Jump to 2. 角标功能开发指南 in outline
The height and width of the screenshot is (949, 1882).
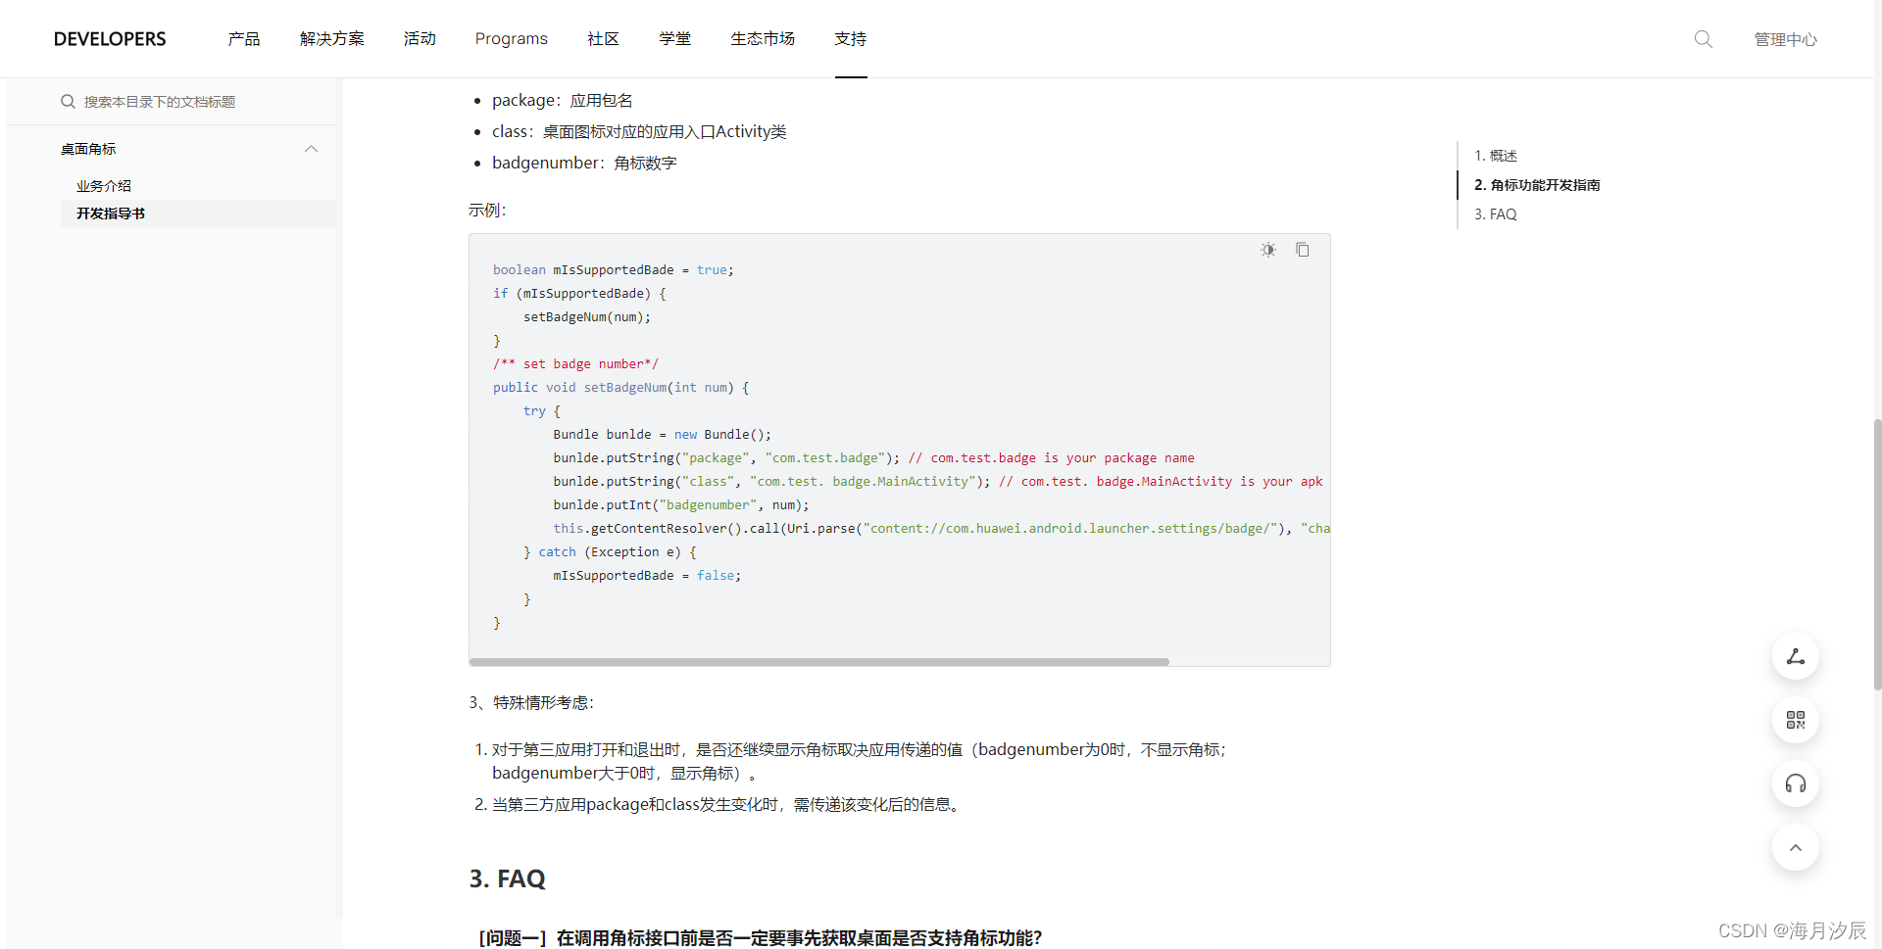coord(1537,185)
